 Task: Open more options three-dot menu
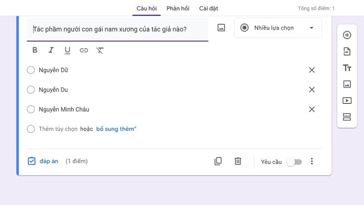click(312, 161)
